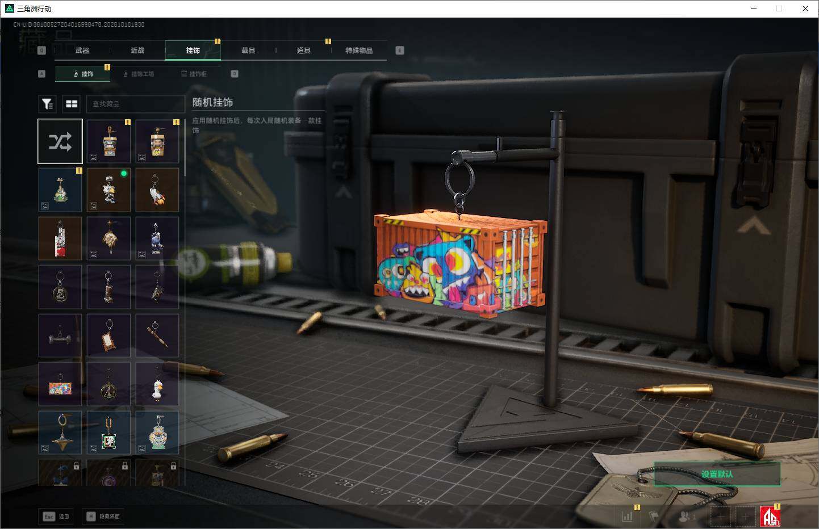Select the number 4 medal charm
This screenshot has height=529, width=819.
pyautogui.click(x=108, y=385)
